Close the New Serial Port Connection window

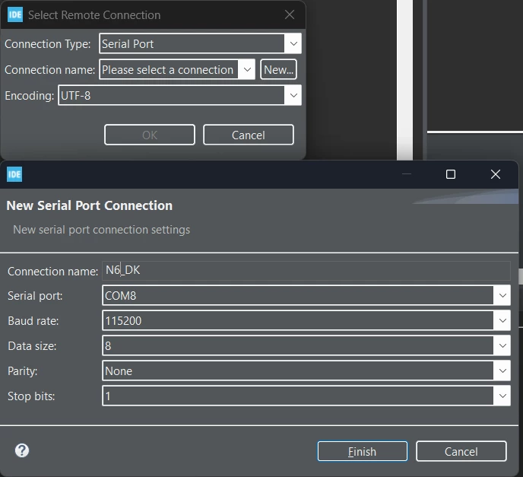tap(496, 174)
